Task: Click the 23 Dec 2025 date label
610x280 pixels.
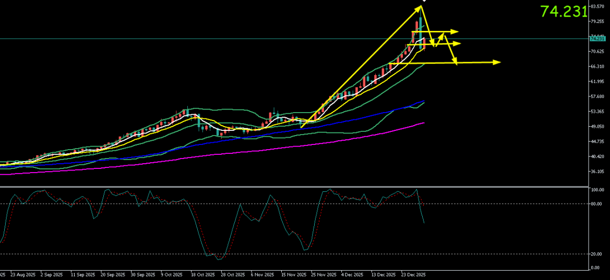Action: point(413,274)
